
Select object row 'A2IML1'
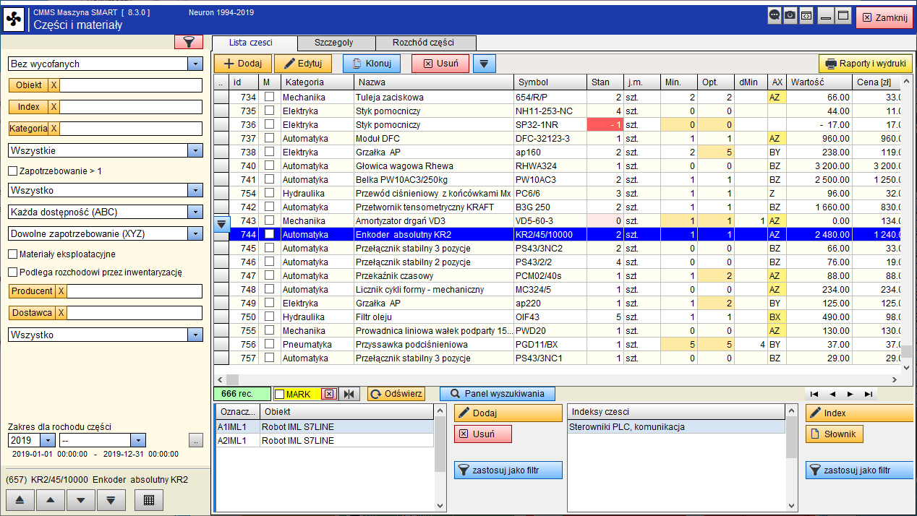[325, 440]
